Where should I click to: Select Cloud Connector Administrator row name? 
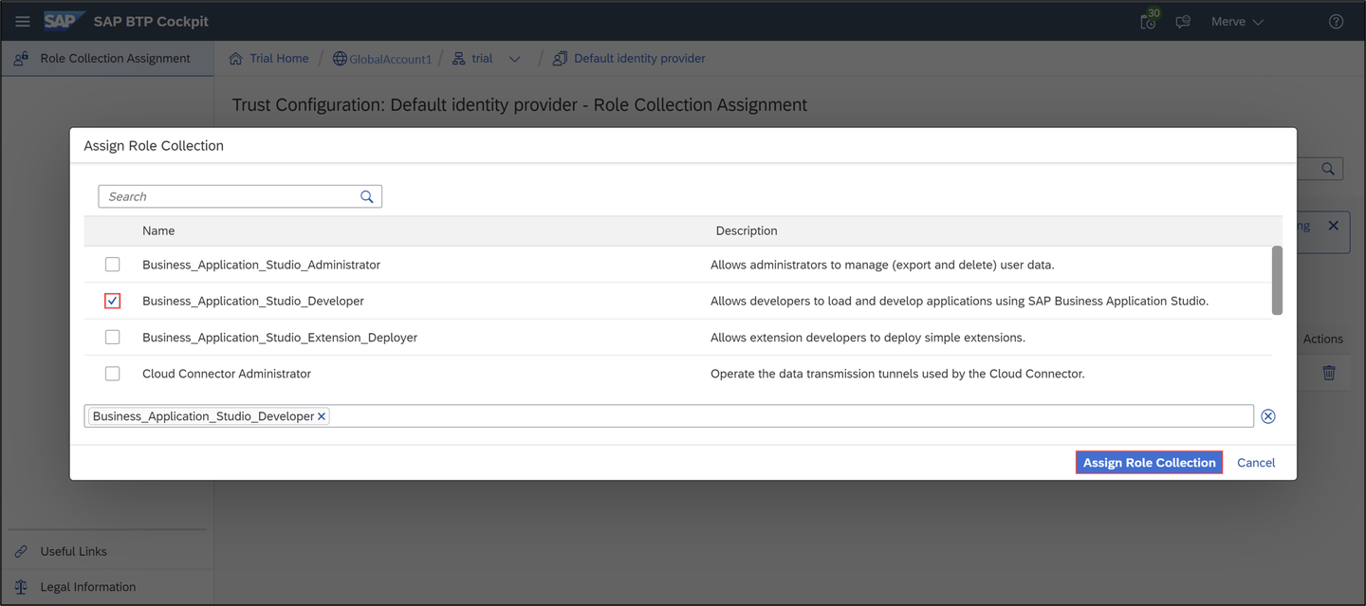227,374
